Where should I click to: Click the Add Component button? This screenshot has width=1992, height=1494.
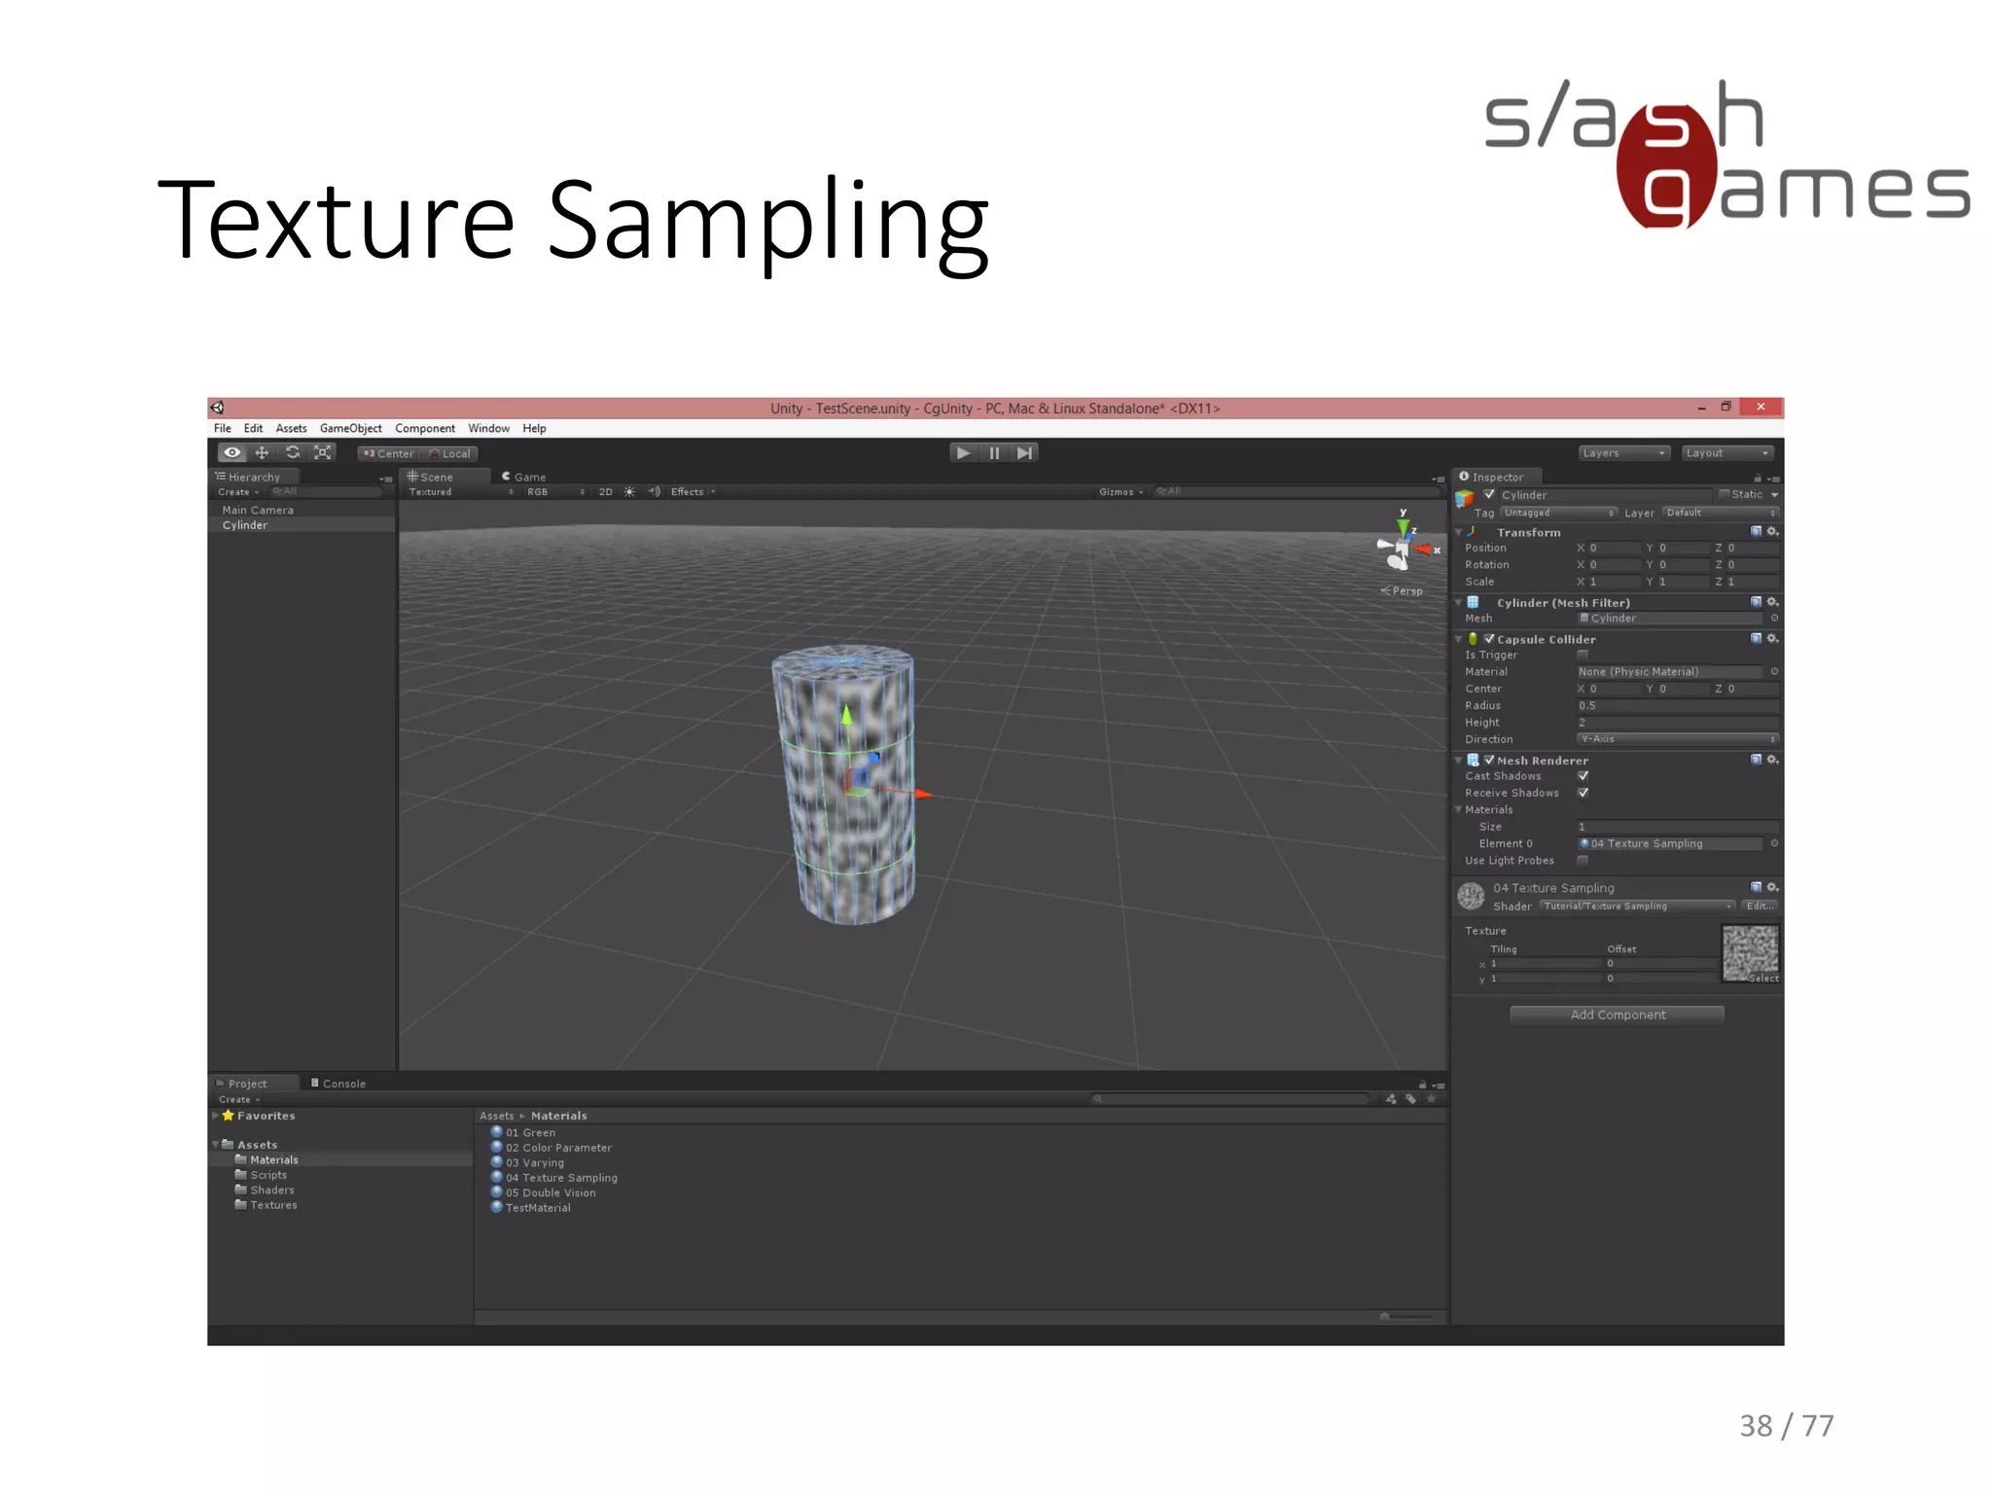(x=1617, y=1014)
